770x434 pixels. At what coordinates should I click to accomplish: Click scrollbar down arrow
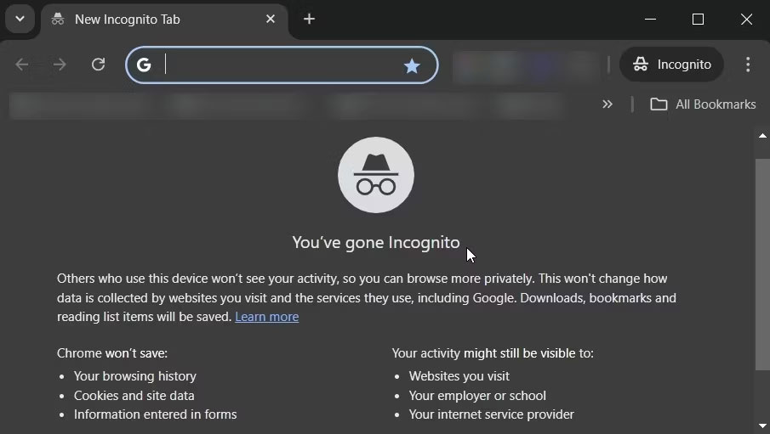(x=762, y=426)
